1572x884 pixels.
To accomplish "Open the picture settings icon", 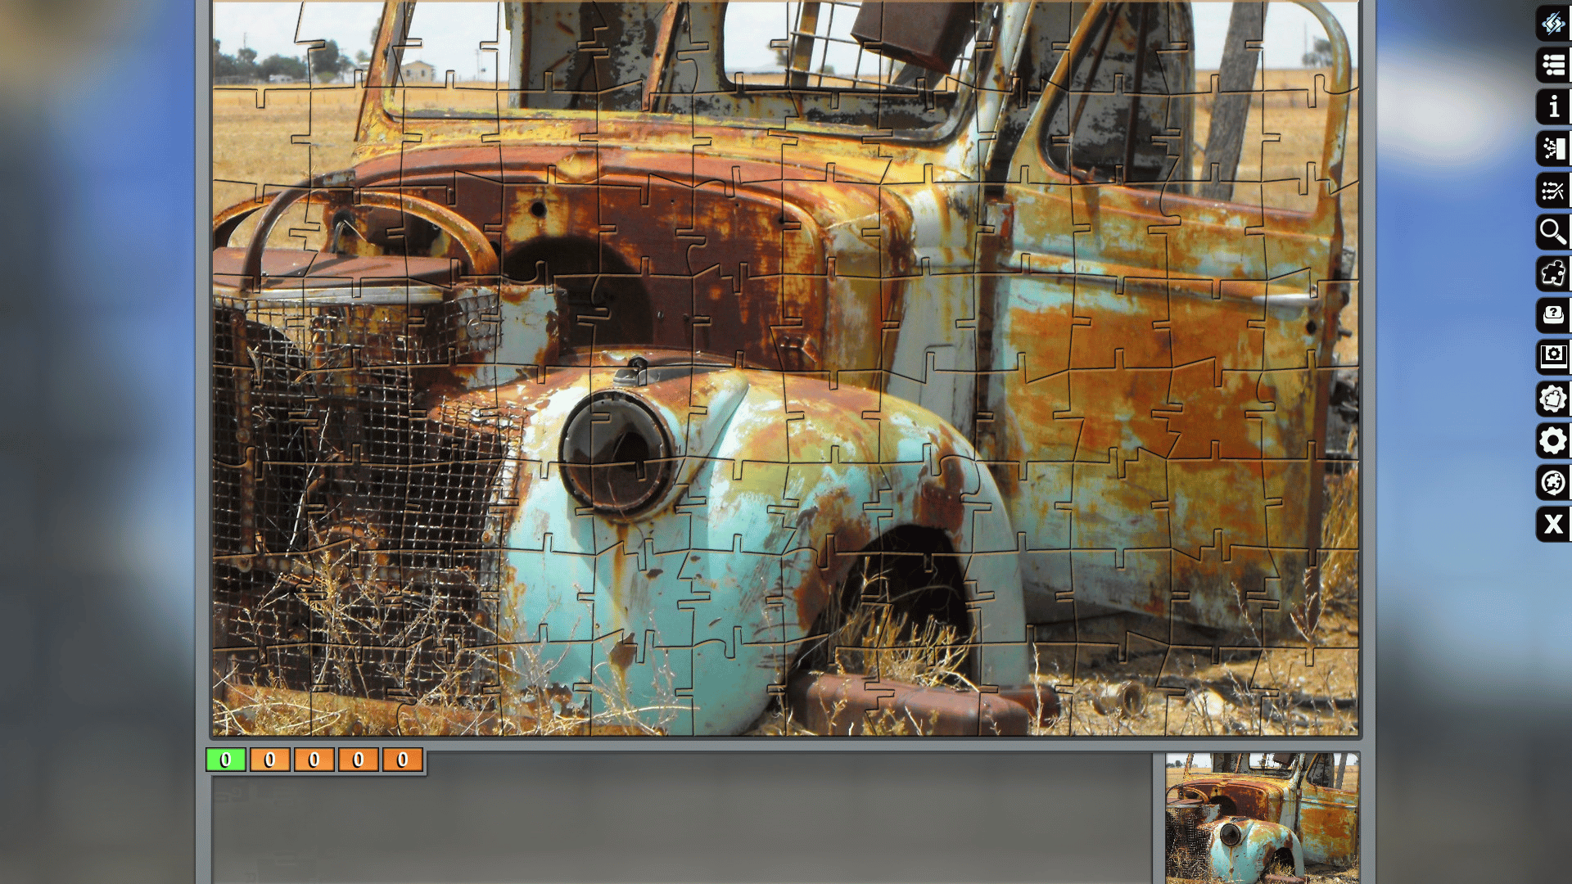I will point(1553,357).
